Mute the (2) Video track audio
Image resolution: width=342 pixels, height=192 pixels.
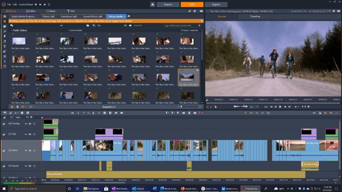tap(30, 149)
